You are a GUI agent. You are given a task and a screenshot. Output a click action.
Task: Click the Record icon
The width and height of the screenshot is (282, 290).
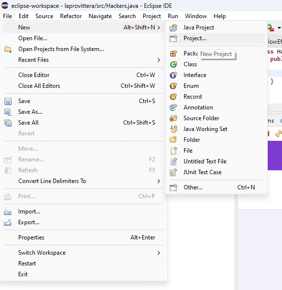click(x=173, y=97)
